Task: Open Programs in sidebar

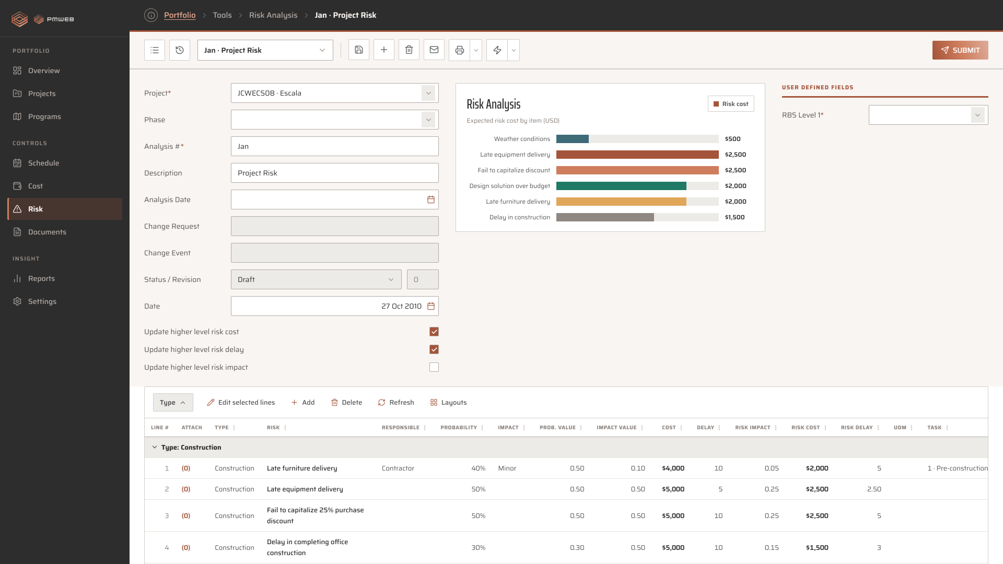Action: [65, 116]
